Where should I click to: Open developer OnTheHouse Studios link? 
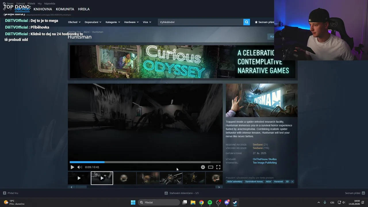(265, 159)
